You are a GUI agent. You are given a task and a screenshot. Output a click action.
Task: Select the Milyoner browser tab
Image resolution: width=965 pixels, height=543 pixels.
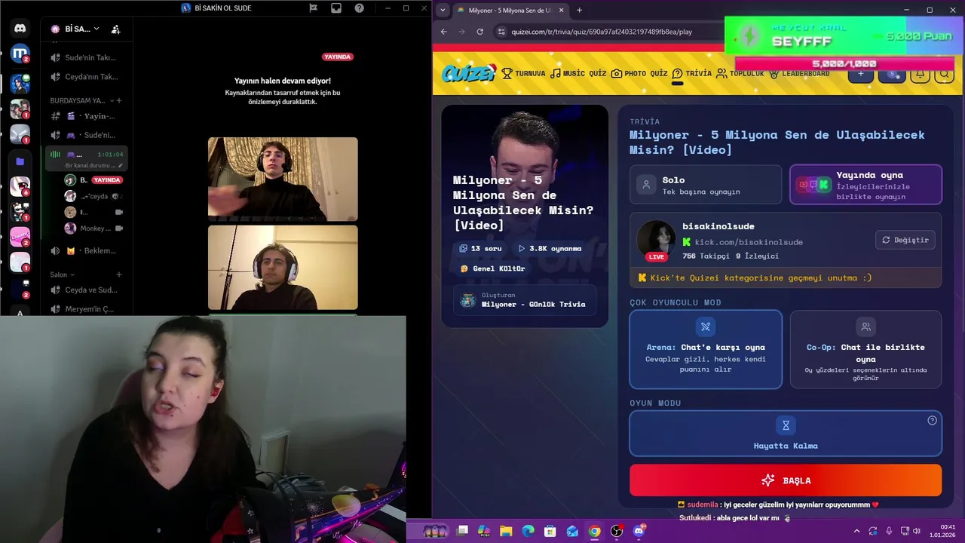(510, 11)
